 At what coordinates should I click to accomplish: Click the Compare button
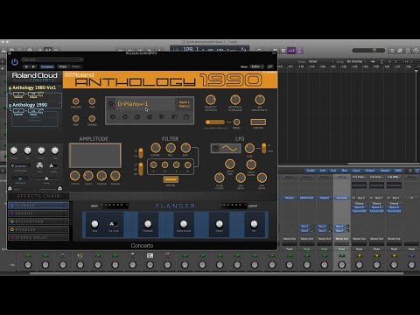pos(47,66)
